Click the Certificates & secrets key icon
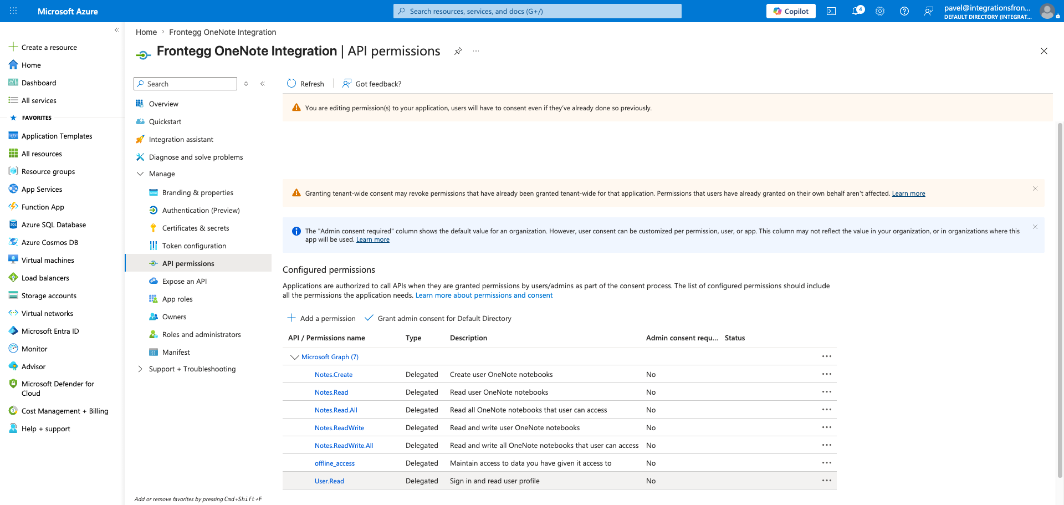Image resolution: width=1064 pixels, height=505 pixels. 154,228
